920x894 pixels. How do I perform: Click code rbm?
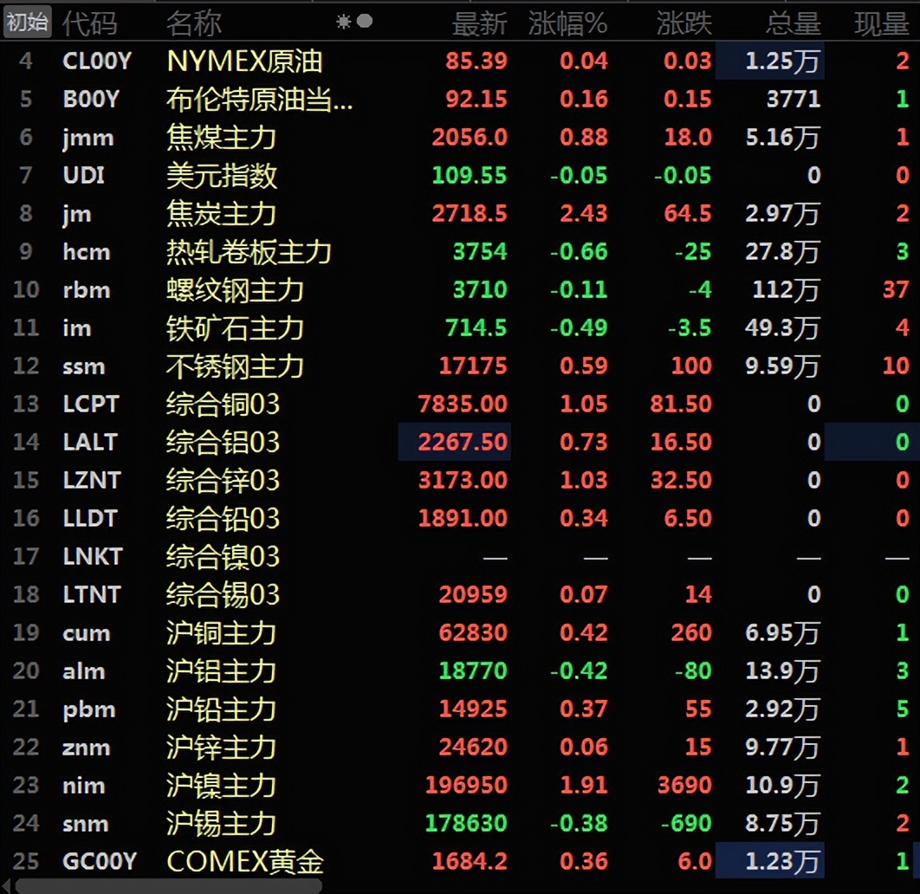[x=87, y=290]
